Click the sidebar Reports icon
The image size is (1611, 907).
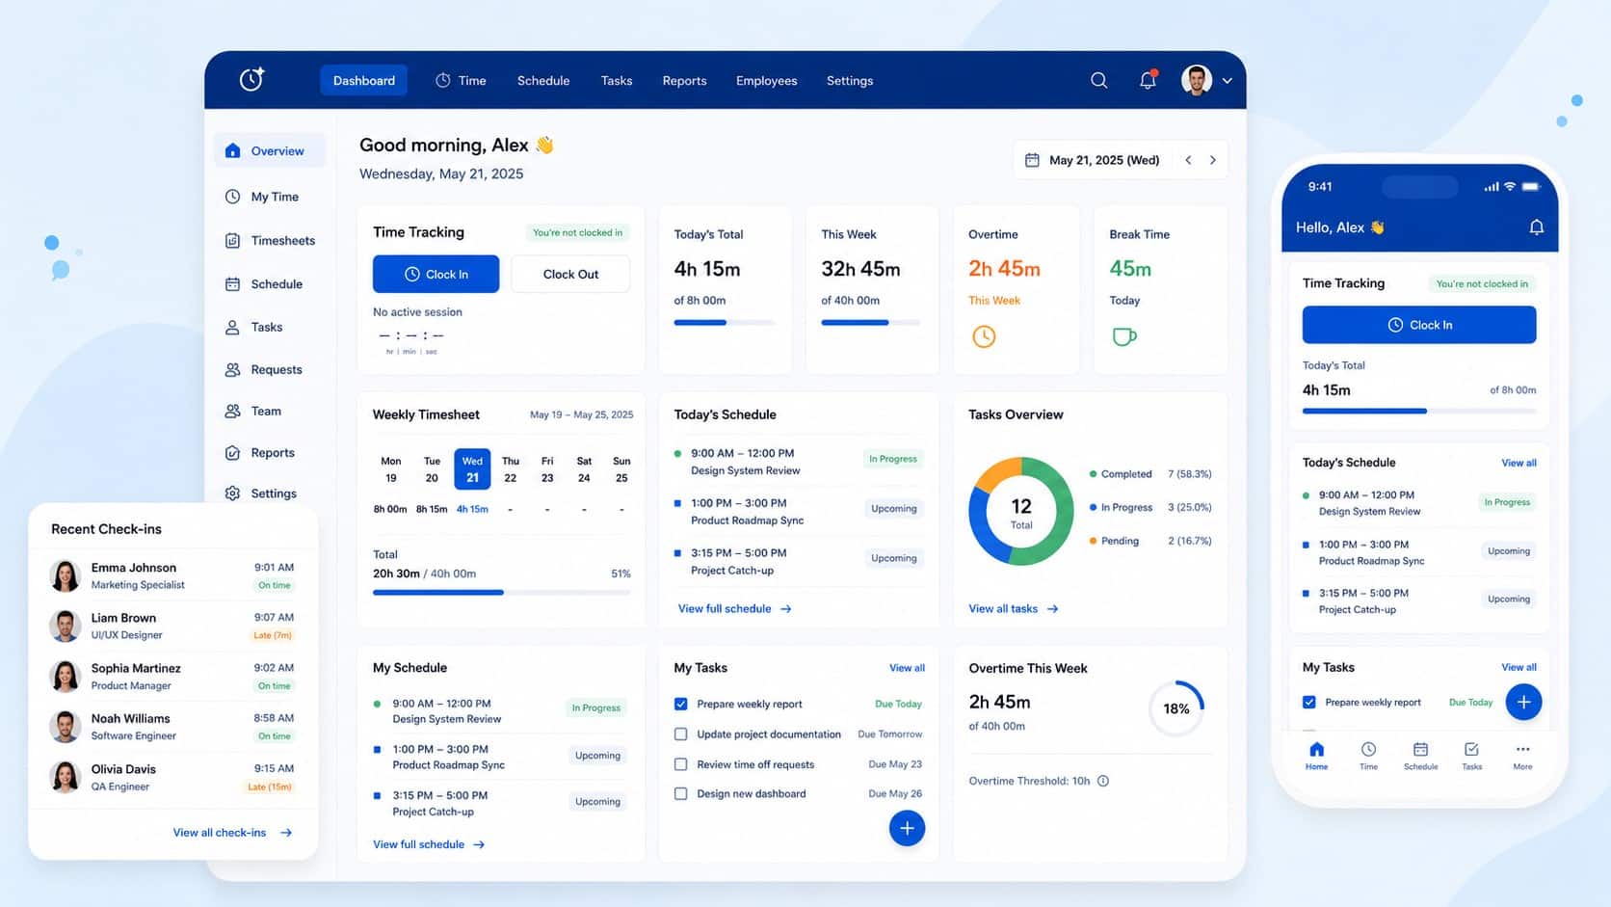(x=232, y=453)
